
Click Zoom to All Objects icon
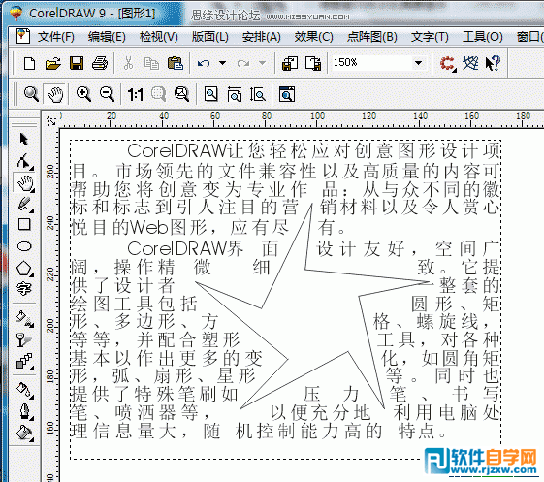point(181,94)
